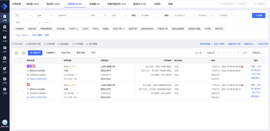Open the 50条/页 page size dropdown
Viewport: 270px width, 131px height.
212,53
